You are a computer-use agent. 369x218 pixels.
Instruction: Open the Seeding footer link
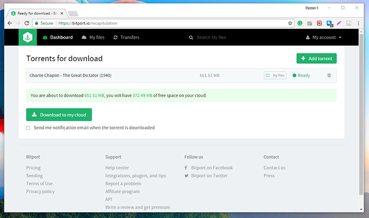click(34, 176)
